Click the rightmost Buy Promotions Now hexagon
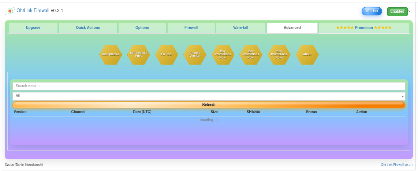Screen dimensions: 418x171 coord(279,55)
